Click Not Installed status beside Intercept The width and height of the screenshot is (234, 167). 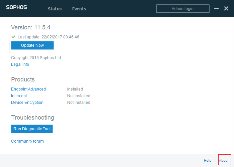coord(79,96)
